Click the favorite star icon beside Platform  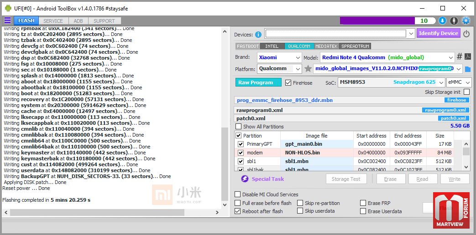pyautogui.click(x=308, y=69)
